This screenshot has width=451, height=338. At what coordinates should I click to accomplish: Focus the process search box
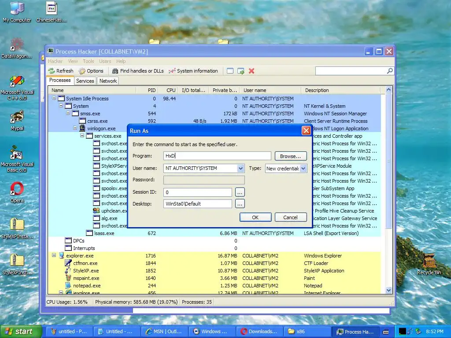(351, 71)
